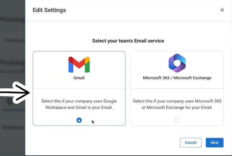Click the hand-drawn black arrow annotation
Screen dimensions: 232x156
point(15,93)
